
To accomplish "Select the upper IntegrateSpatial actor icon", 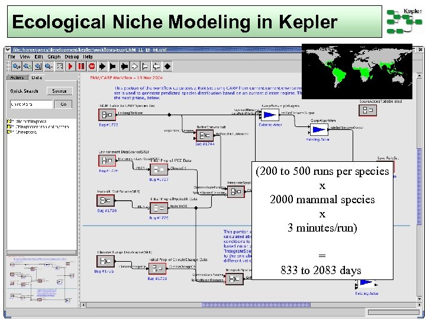I will pyautogui.click(x=236, y=192).
